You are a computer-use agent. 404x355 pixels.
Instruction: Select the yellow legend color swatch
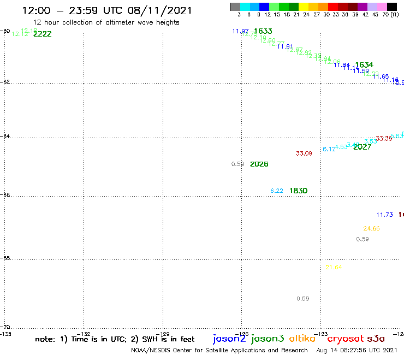(x=304, y=7)
